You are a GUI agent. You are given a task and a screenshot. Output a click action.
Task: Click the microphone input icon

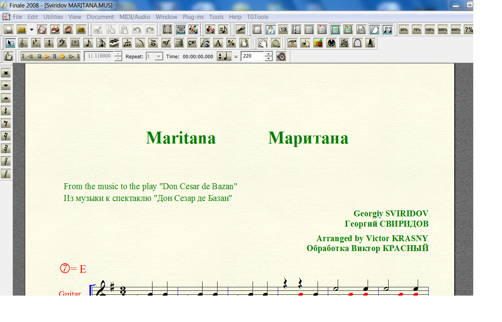[241, 30]
